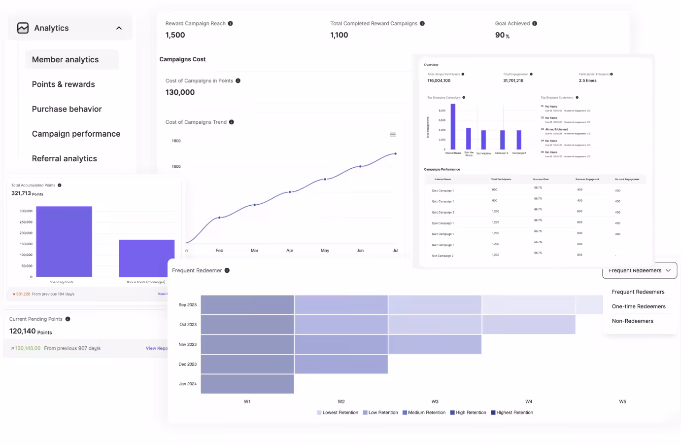Open the hamburger menu on trend chart

tap(393, 134)
